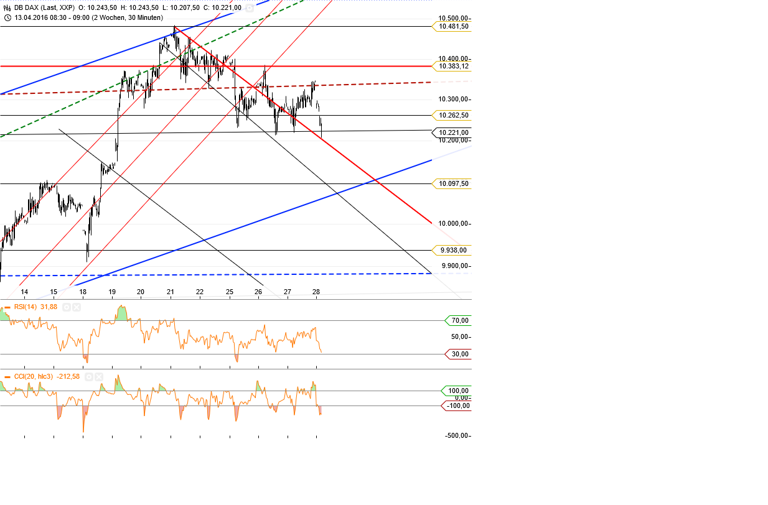The height and width of the screenshot is (505, 768).
Task: Open the RSI(14) indicator settings icon
Action: pyautogui.click(x=67, y=307)
